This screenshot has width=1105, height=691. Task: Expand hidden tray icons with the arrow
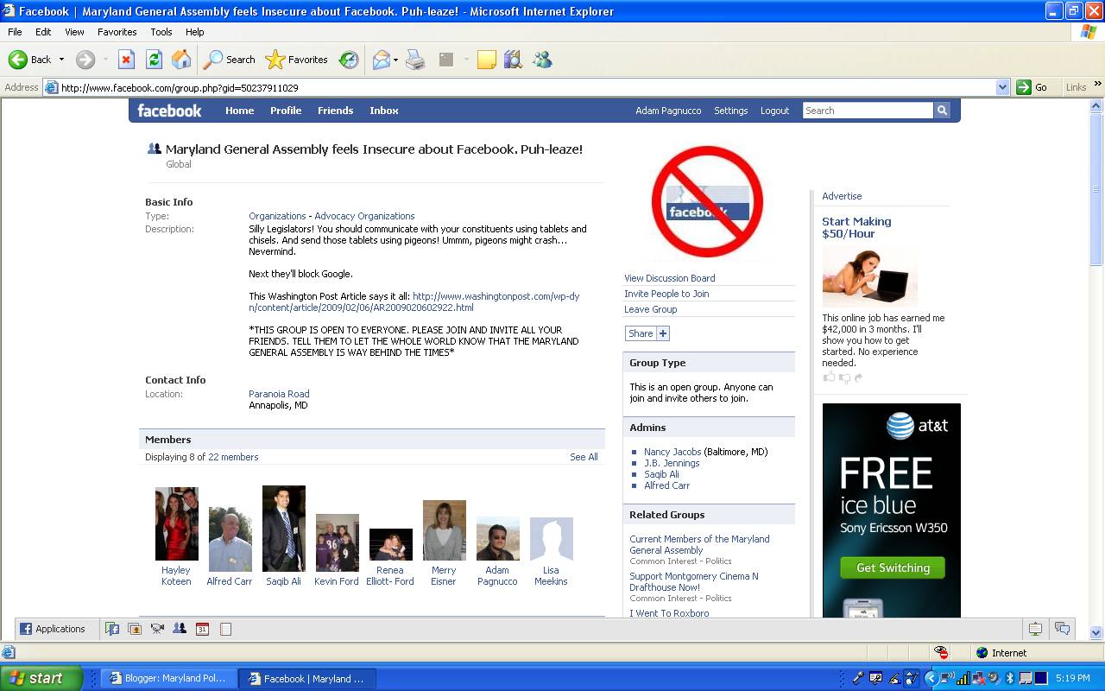pos(931,678)
